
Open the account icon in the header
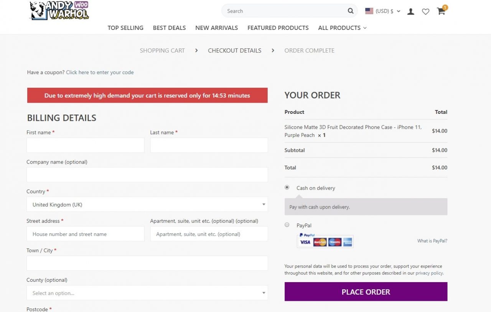coord(411,11)
